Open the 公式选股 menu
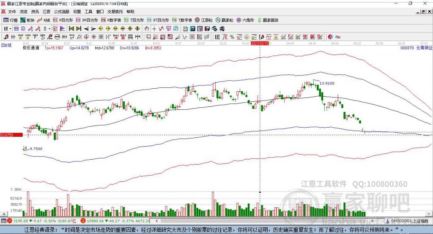The height and width of the screenshot is (234, 433). pos(62,11)
